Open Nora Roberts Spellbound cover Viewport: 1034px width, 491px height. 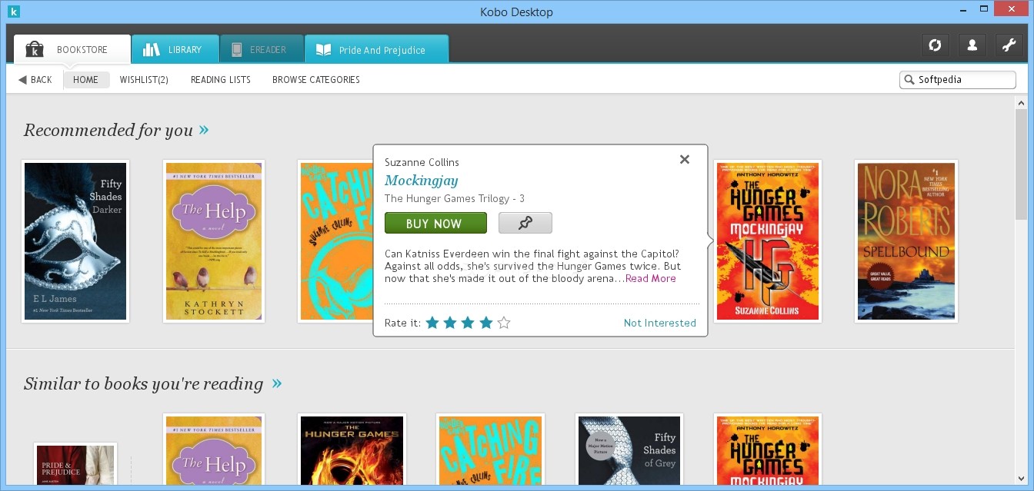(906, 241)
